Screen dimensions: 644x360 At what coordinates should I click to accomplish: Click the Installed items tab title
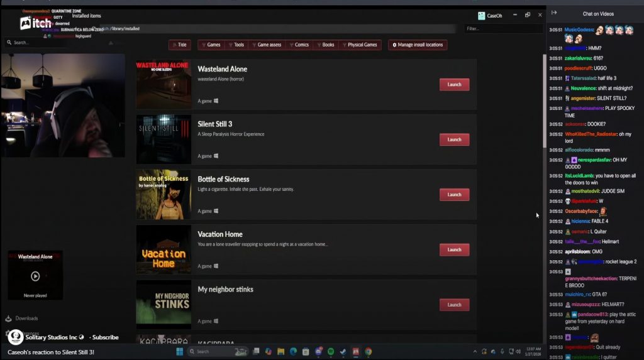tap(86, 16)
